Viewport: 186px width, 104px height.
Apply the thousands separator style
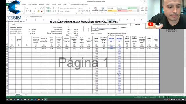[84, 11]
